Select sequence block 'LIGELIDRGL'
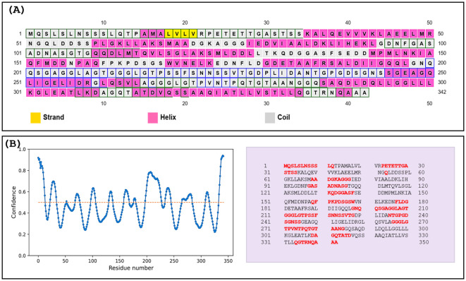 click(x=348, y=222)
